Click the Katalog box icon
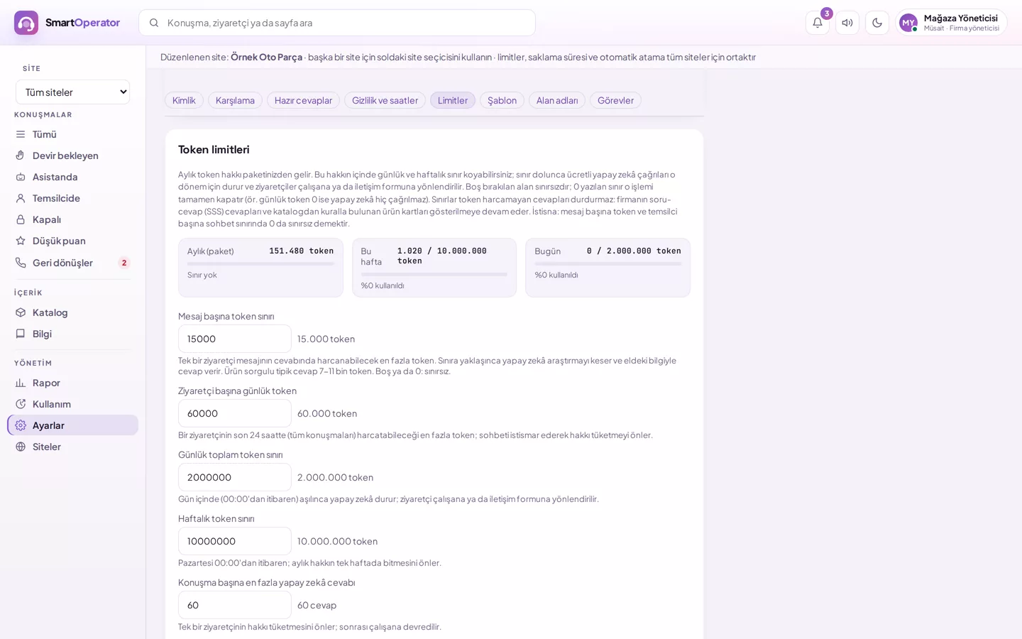 click(21, 312)
